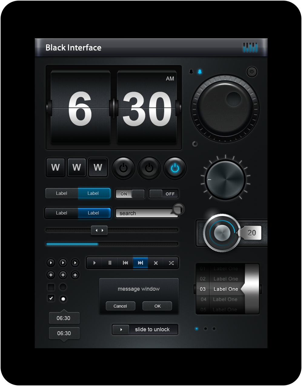The width and height of the screenshot is (302, 386).
Task: Switch the ON toggle off
Action: click(x=130, y=194)
